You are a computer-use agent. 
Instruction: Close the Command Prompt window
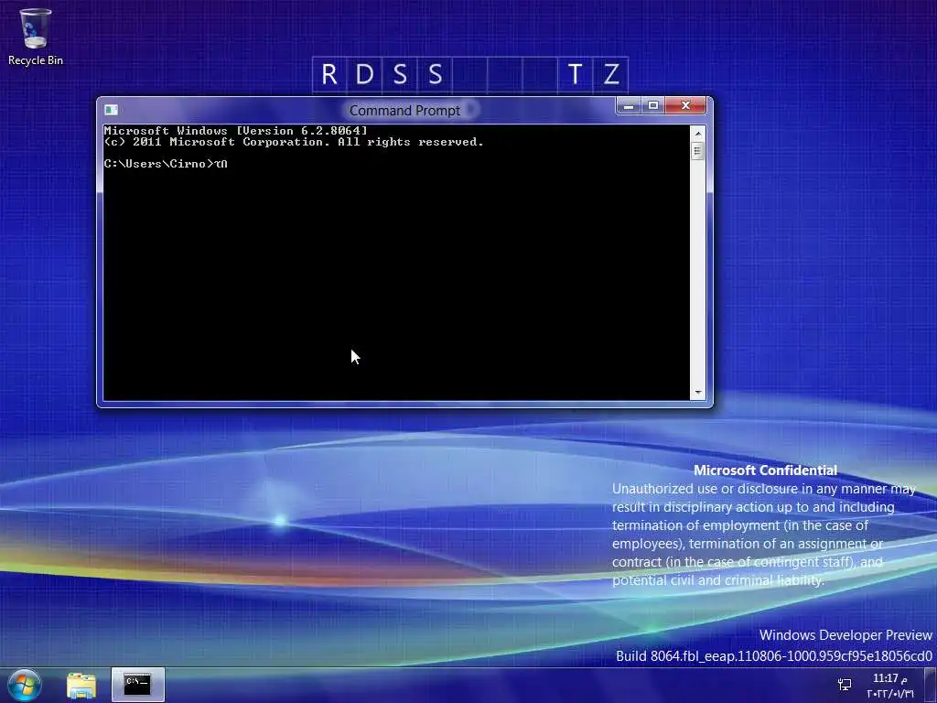[685, 106]
